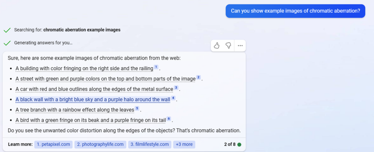
Task: Open the photographylife.com source link
Action: pos(100,145)
